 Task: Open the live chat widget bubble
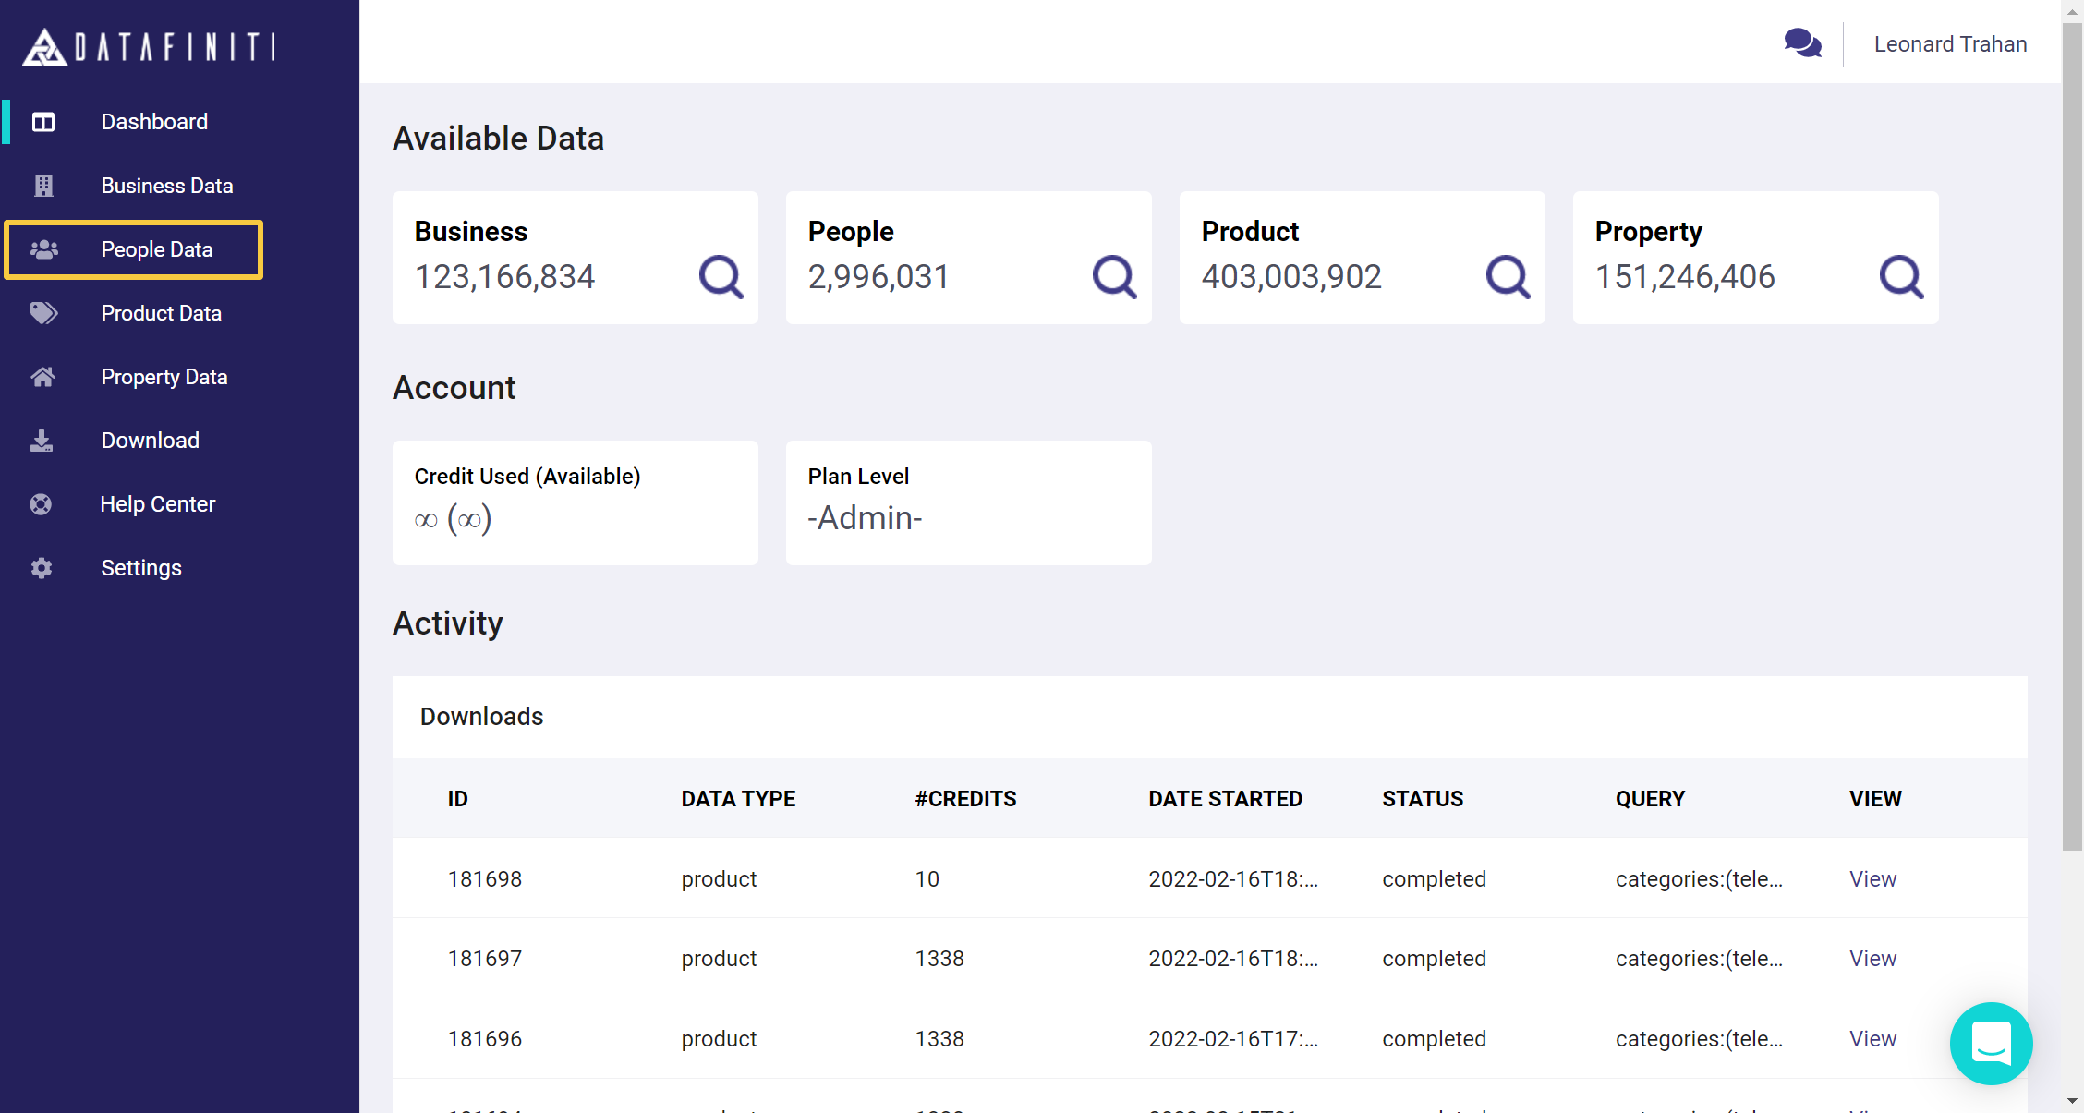click(x=1991, y=1044)
